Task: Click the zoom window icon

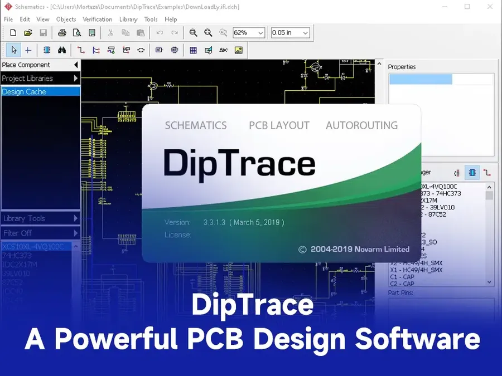Action: pos(223,33)
